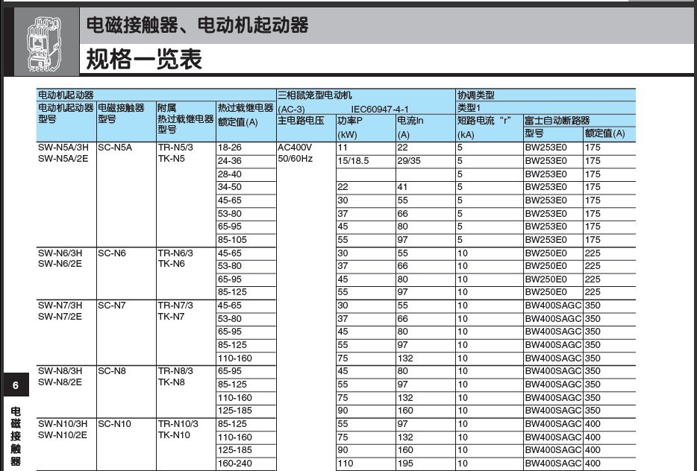This screenshot has width=697, height=471.
Task: Select the TR-N5/3 thermal relay cell
Action: tap(175, 148)
